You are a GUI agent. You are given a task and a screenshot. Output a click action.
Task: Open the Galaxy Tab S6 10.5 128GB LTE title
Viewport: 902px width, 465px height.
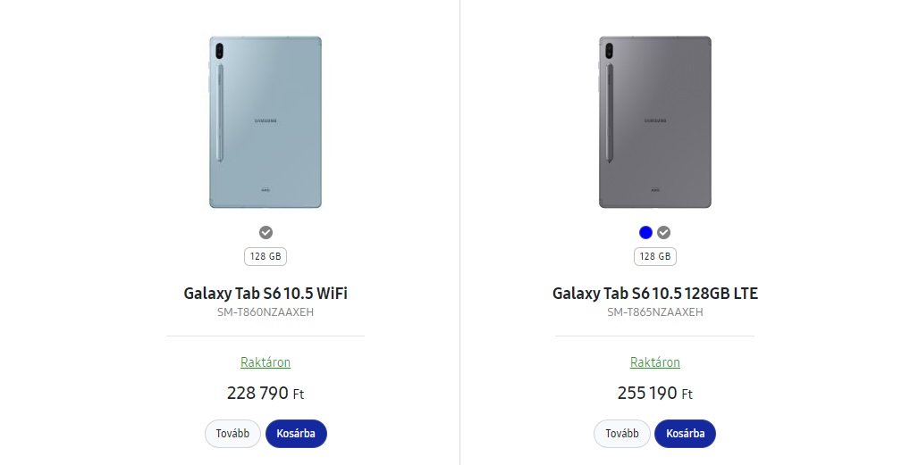pos(654,293)
